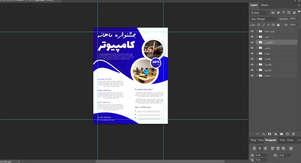Toggle visibility of the highlighted layer group
This screenshot has height=163, width=301.
252,42
